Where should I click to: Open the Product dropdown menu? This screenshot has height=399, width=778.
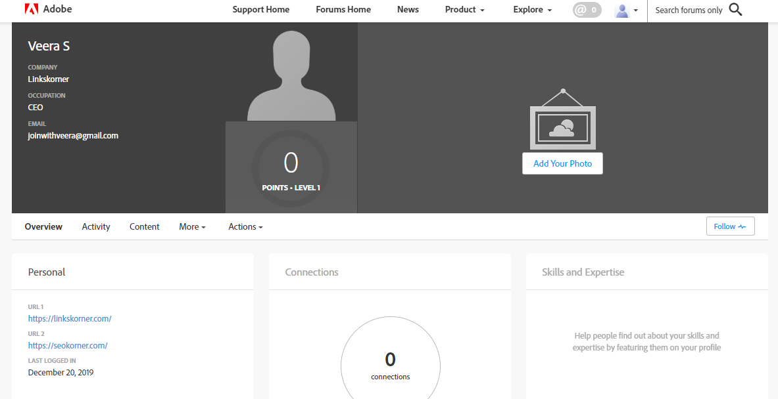pos(464,10)
